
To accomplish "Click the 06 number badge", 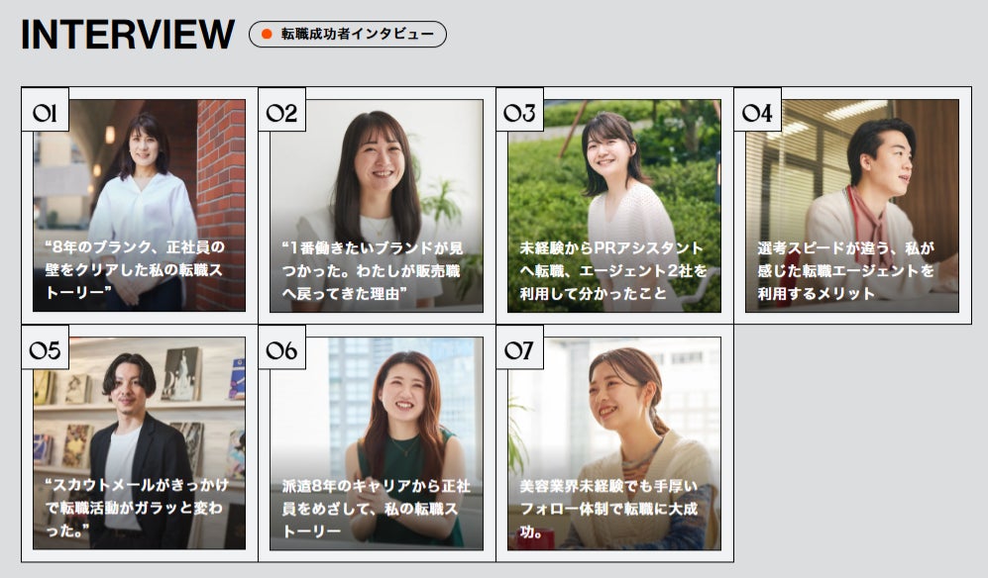I will (282, 350).
